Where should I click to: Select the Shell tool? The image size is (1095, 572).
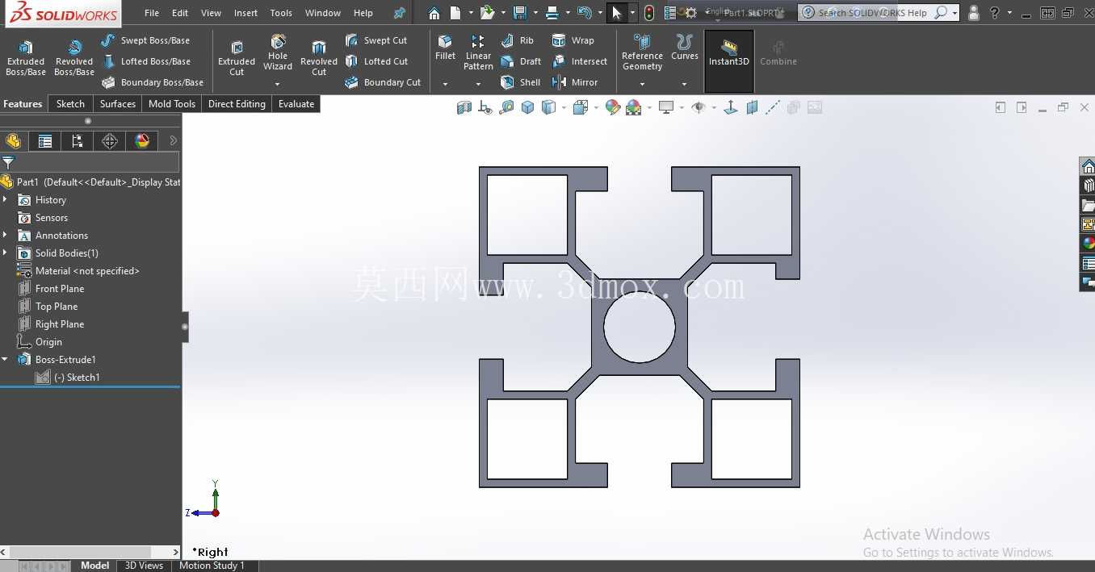[521, 82]
